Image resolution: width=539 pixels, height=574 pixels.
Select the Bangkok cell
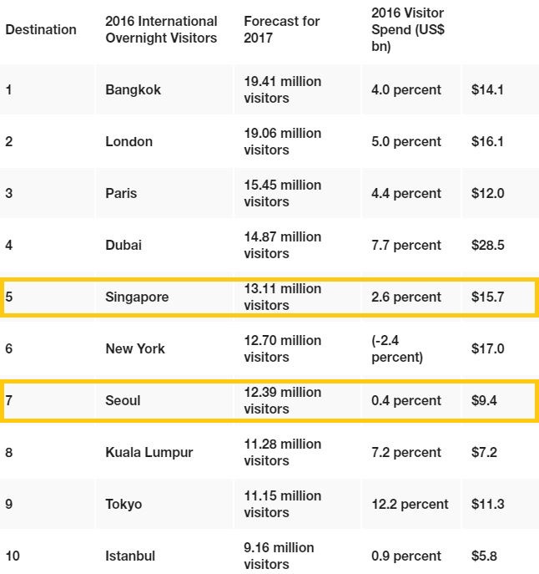133,89
